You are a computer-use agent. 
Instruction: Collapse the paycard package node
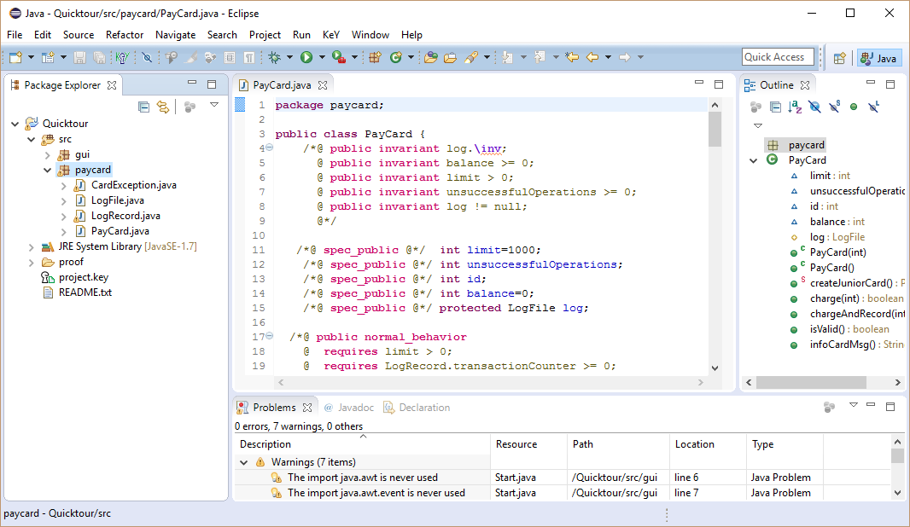click(x=48, y=170)
